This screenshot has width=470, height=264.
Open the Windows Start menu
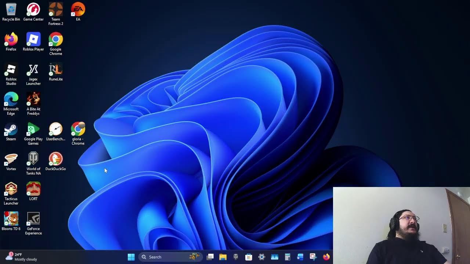point(131,257)
